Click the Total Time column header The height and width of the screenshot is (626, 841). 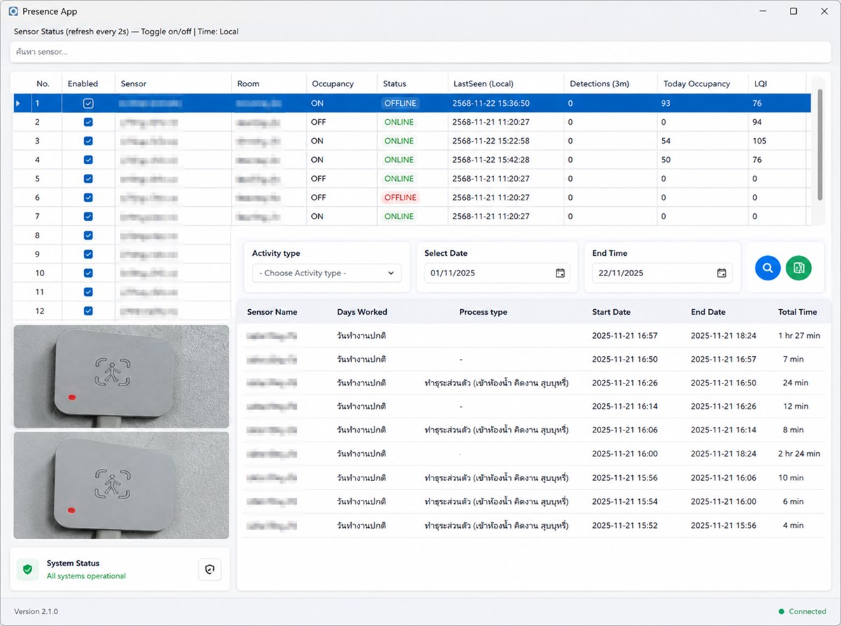click(x=798, y=312)
